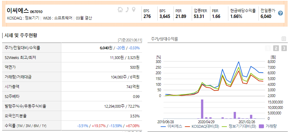Click the 외국인지분율 row label
Screen dimensions: 289x132
tap(16, 116)
